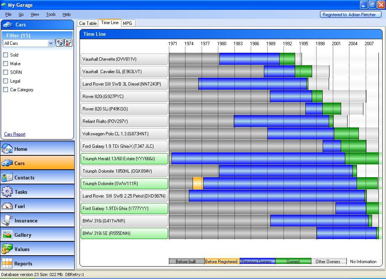Image resolution: width=386 pixels, height=279 pixels.
Task: Enable the Sold filter checkbox
Action: [x=6, y=55]
